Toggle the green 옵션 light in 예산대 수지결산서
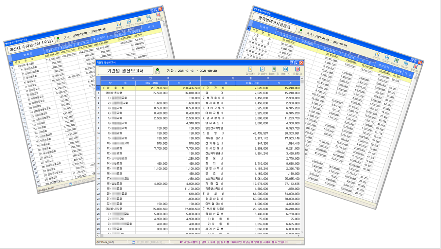 (58, 39)
